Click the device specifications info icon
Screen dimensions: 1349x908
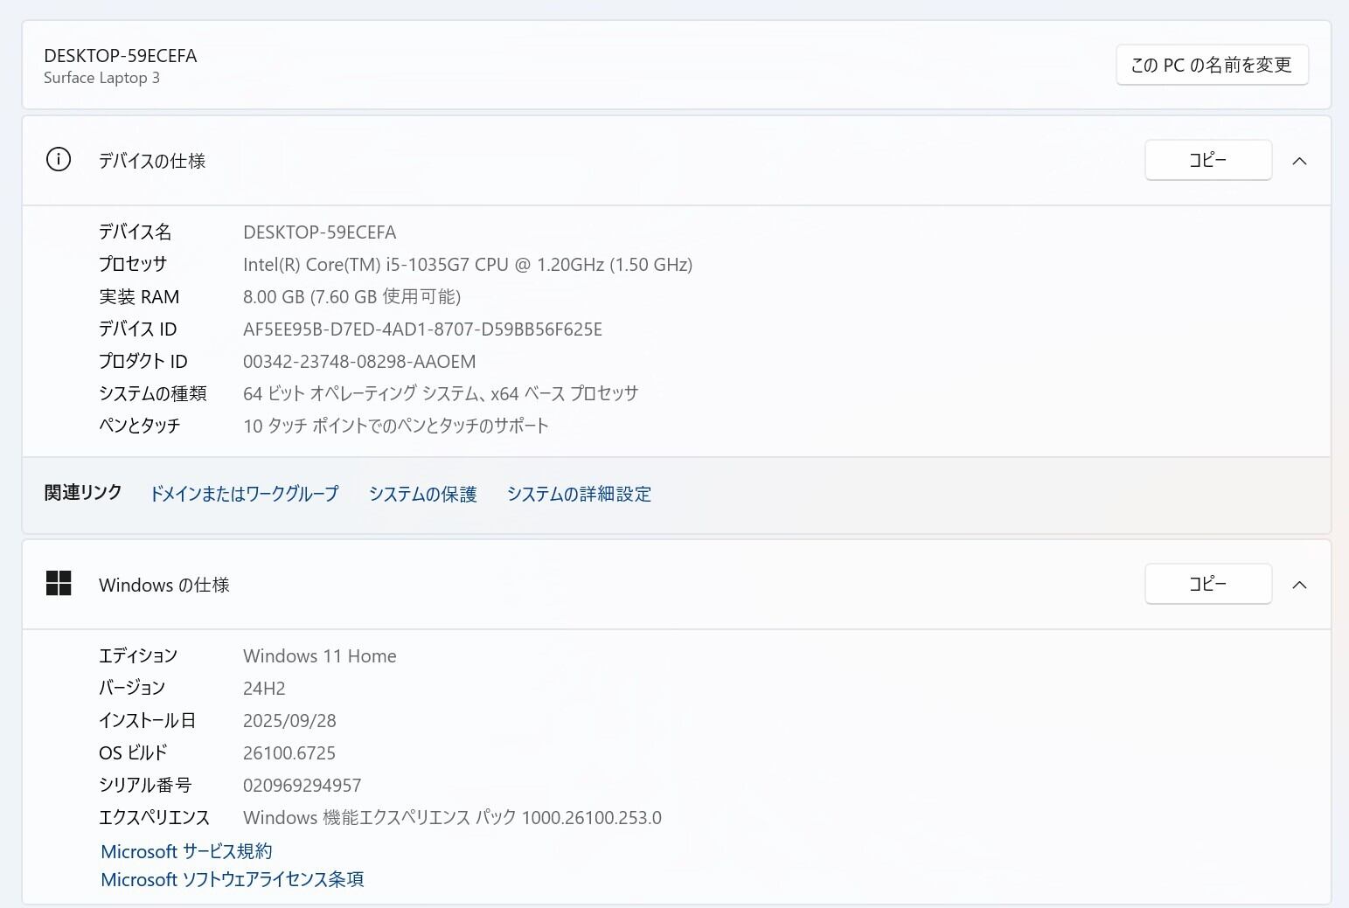click(59, 160)
